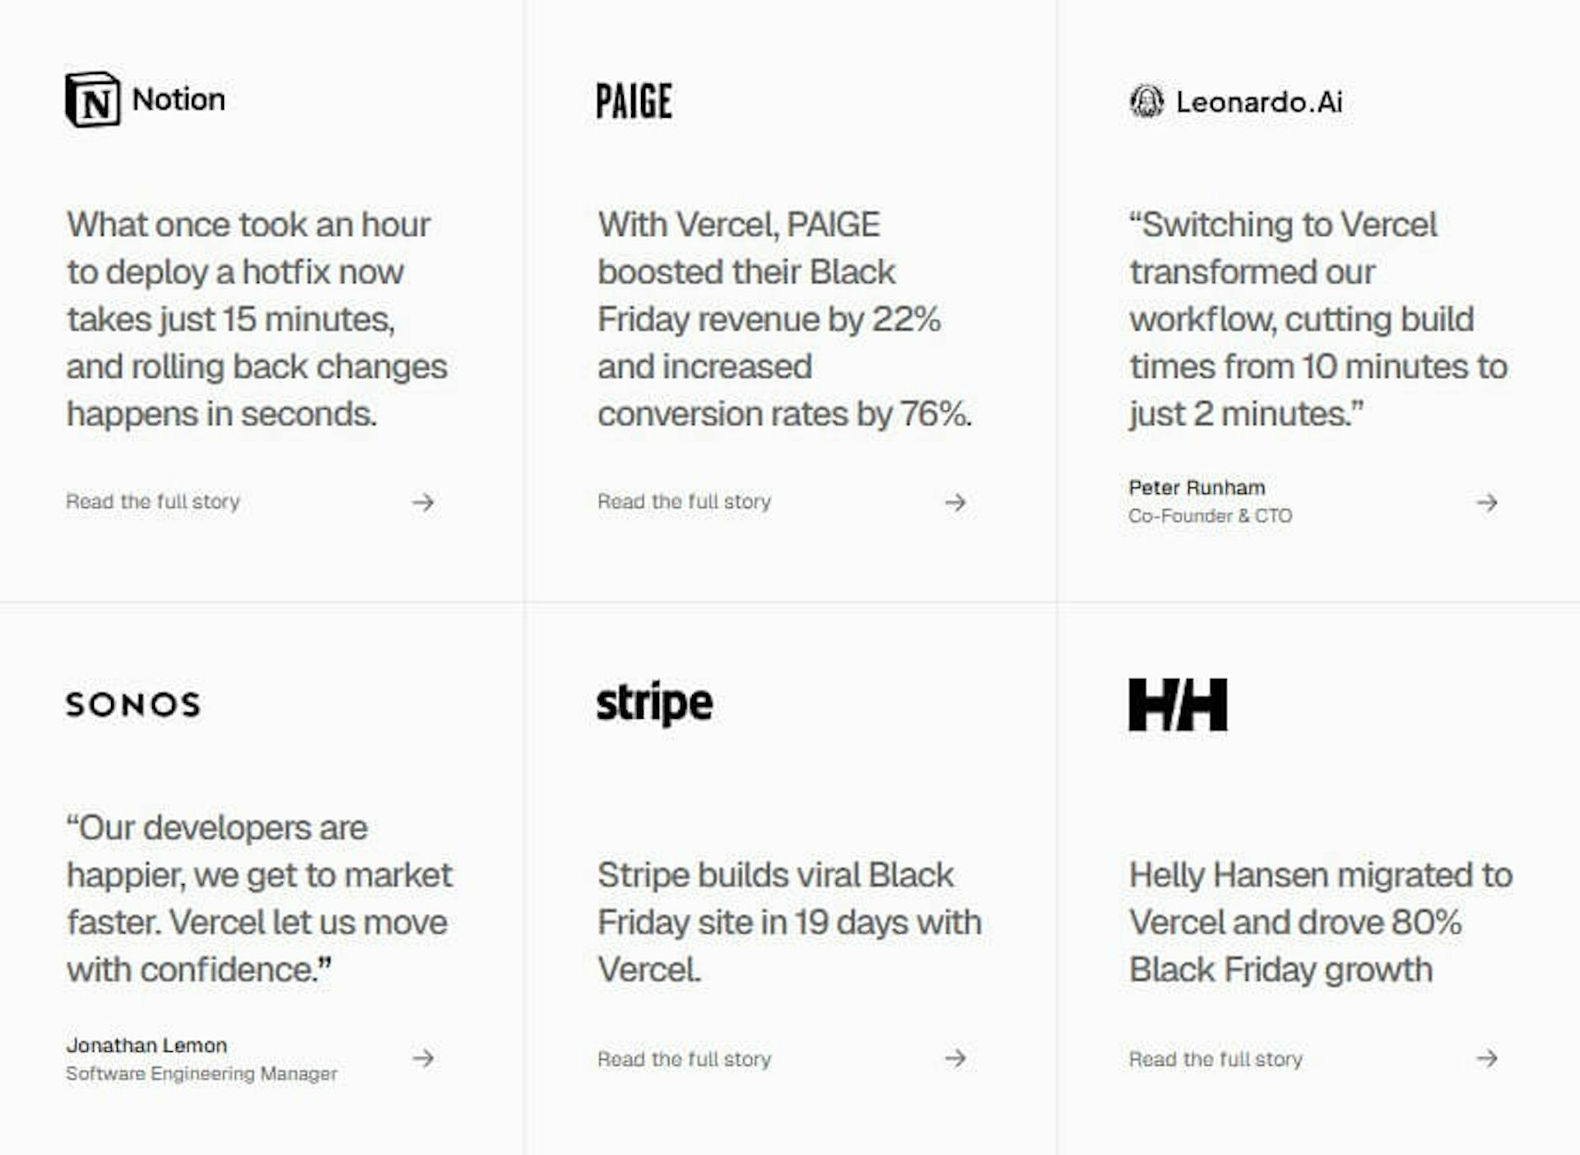Screen dimensions: 1580x1155
Task: Click the arrow icon on the Notion card
Action: [x=424, y=502]
